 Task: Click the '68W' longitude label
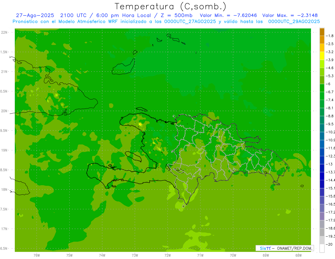click(x=298, y=255)
